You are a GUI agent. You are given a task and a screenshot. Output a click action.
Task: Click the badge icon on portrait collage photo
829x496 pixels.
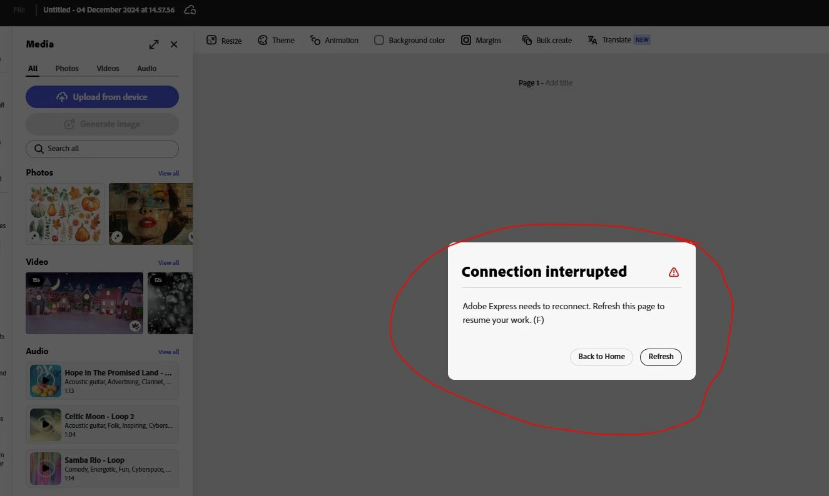[117, 237]
